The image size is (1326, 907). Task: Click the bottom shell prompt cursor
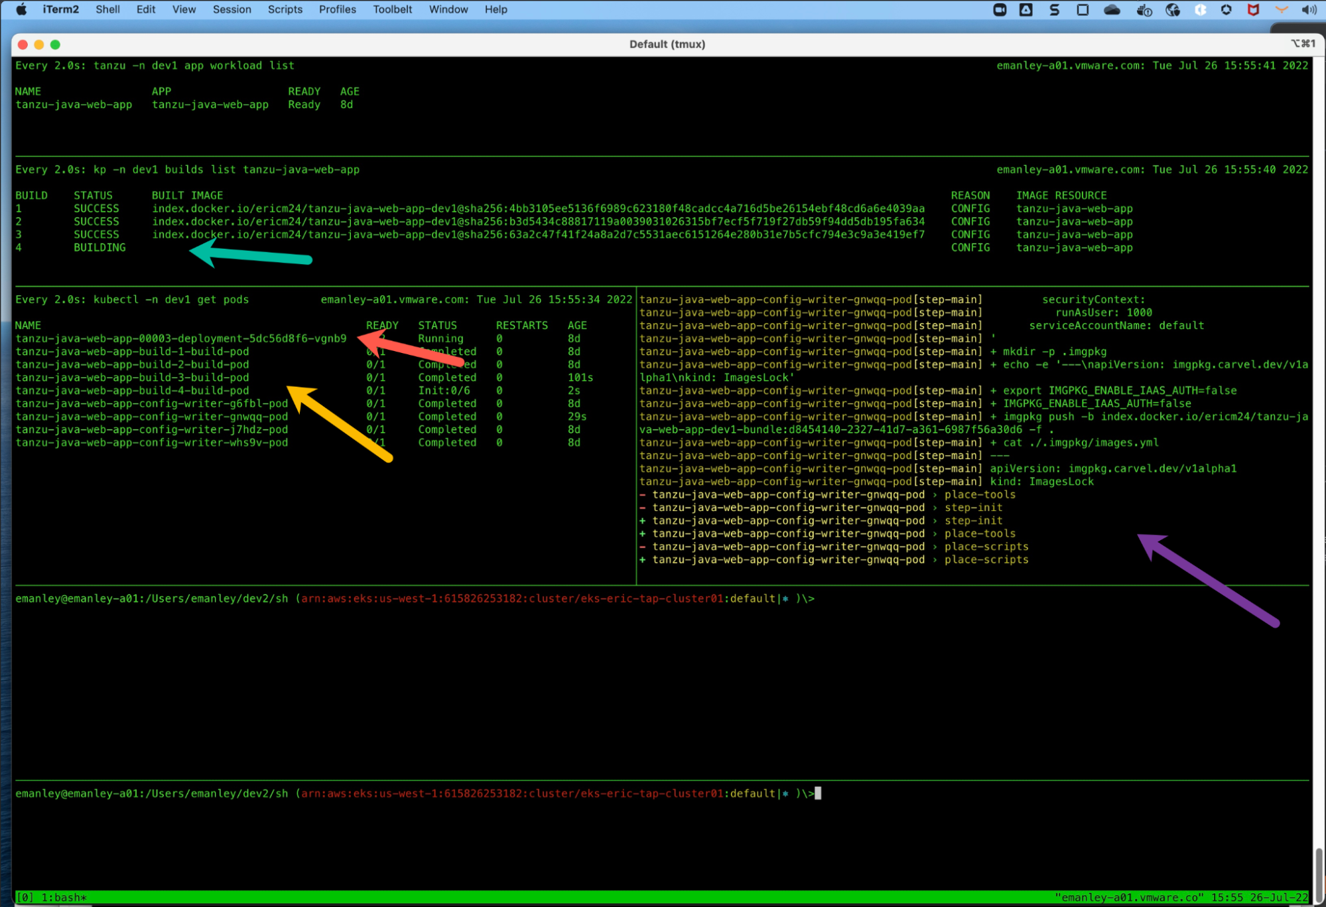coord(818,793)
